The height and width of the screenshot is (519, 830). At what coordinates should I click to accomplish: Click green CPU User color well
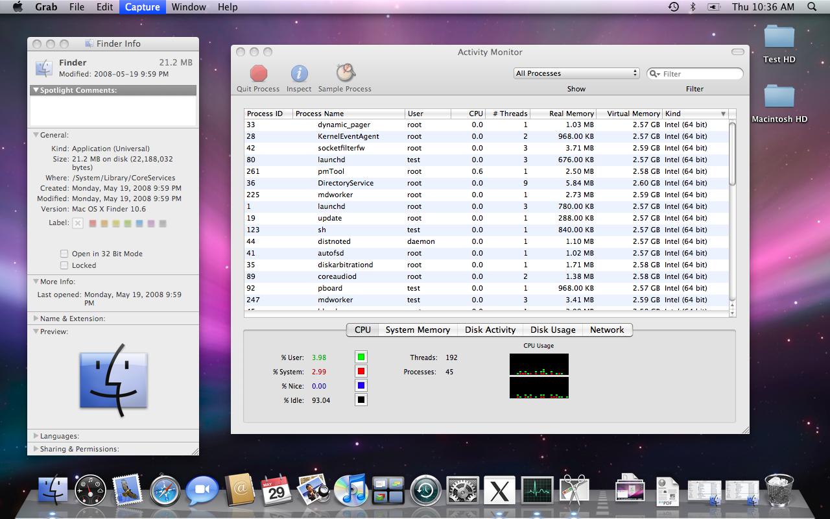tap(361, 357)
